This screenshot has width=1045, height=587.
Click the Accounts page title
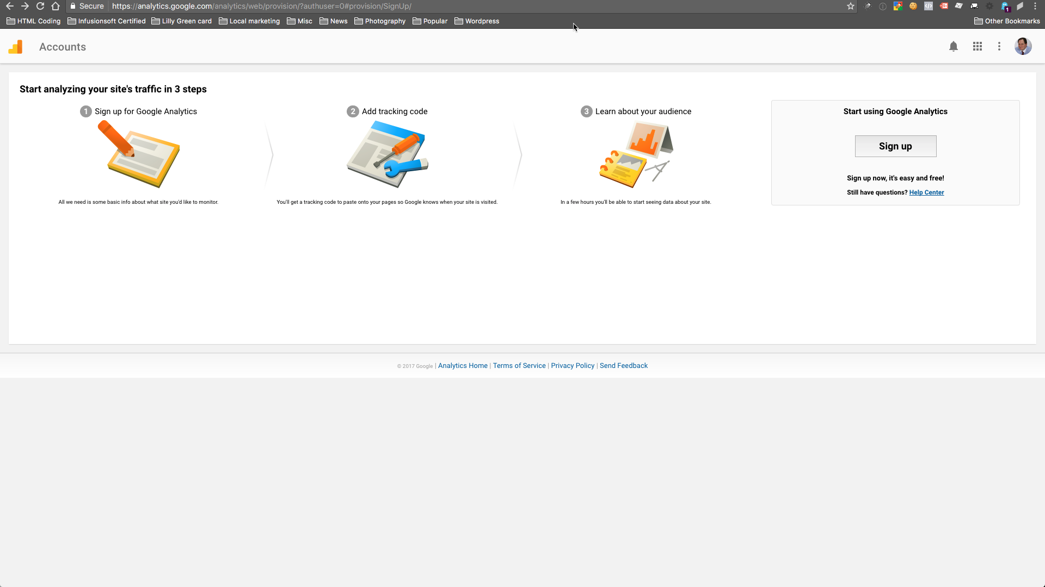tap(63, 47)
